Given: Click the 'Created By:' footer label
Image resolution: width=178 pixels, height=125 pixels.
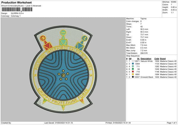Looking at the screenshot, I should coord(6,123).
